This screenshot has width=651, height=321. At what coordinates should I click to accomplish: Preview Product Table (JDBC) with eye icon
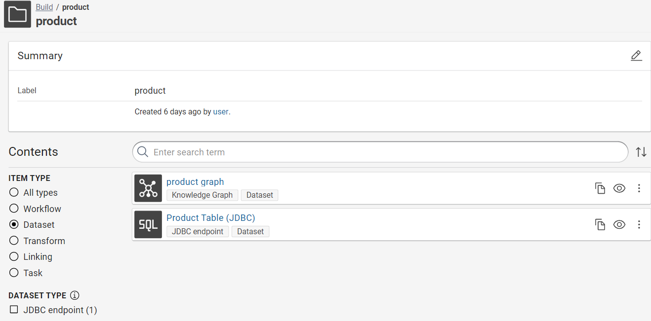pos(619,225)
